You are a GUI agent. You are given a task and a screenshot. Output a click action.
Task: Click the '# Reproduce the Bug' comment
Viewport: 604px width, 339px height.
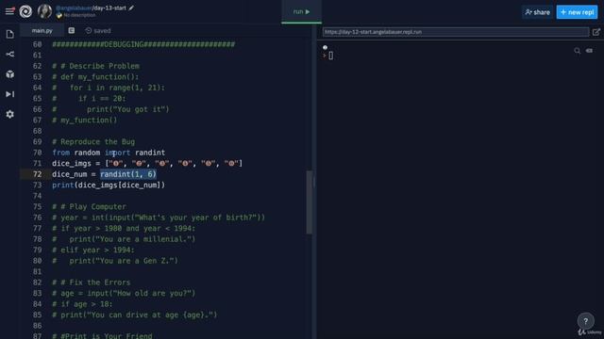[x=93, y=142]
